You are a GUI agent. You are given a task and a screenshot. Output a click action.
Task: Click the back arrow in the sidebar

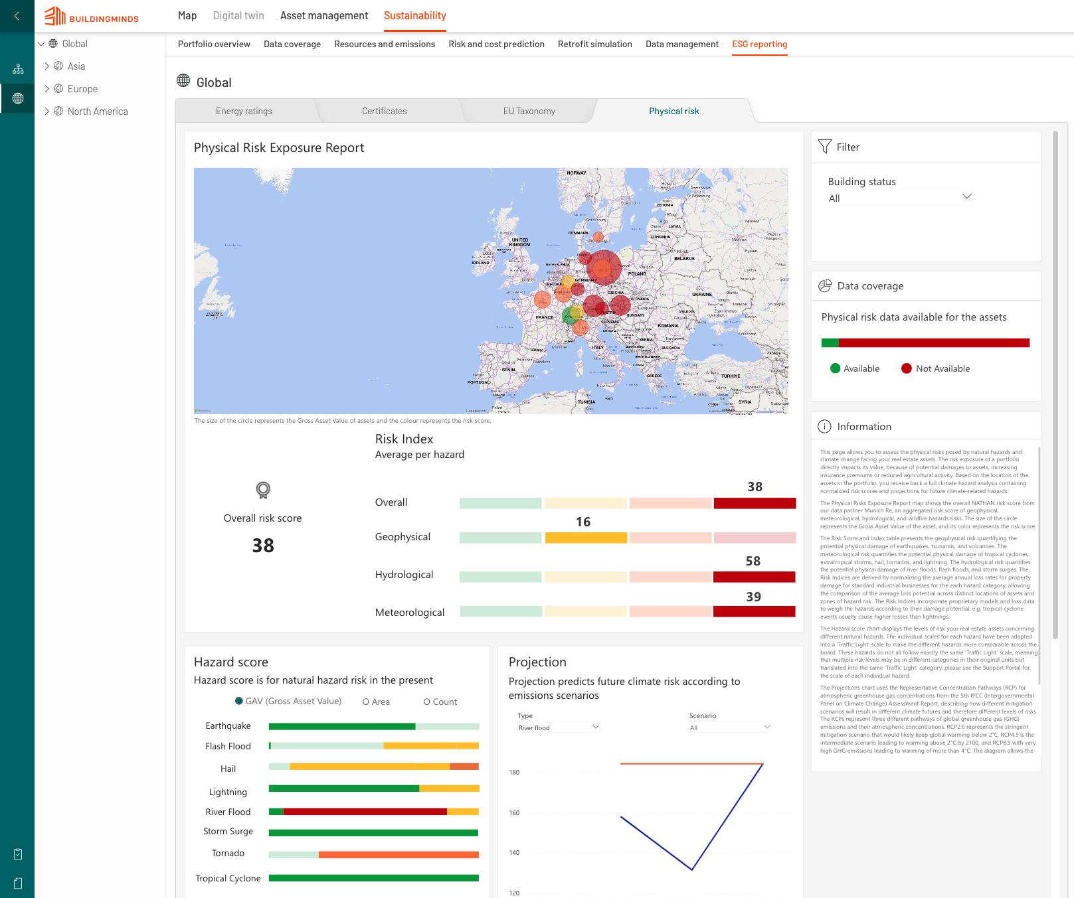(17, 16)
